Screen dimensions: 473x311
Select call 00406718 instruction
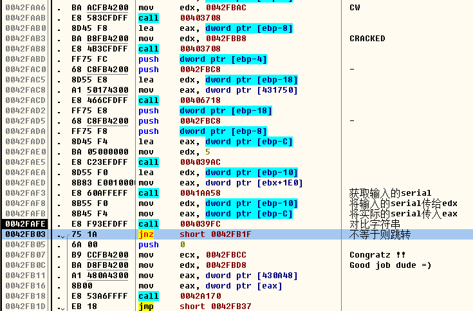180,100
